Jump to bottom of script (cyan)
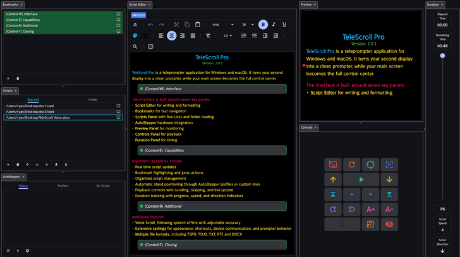The image size is (460, 257). click(x=389, y=194)
